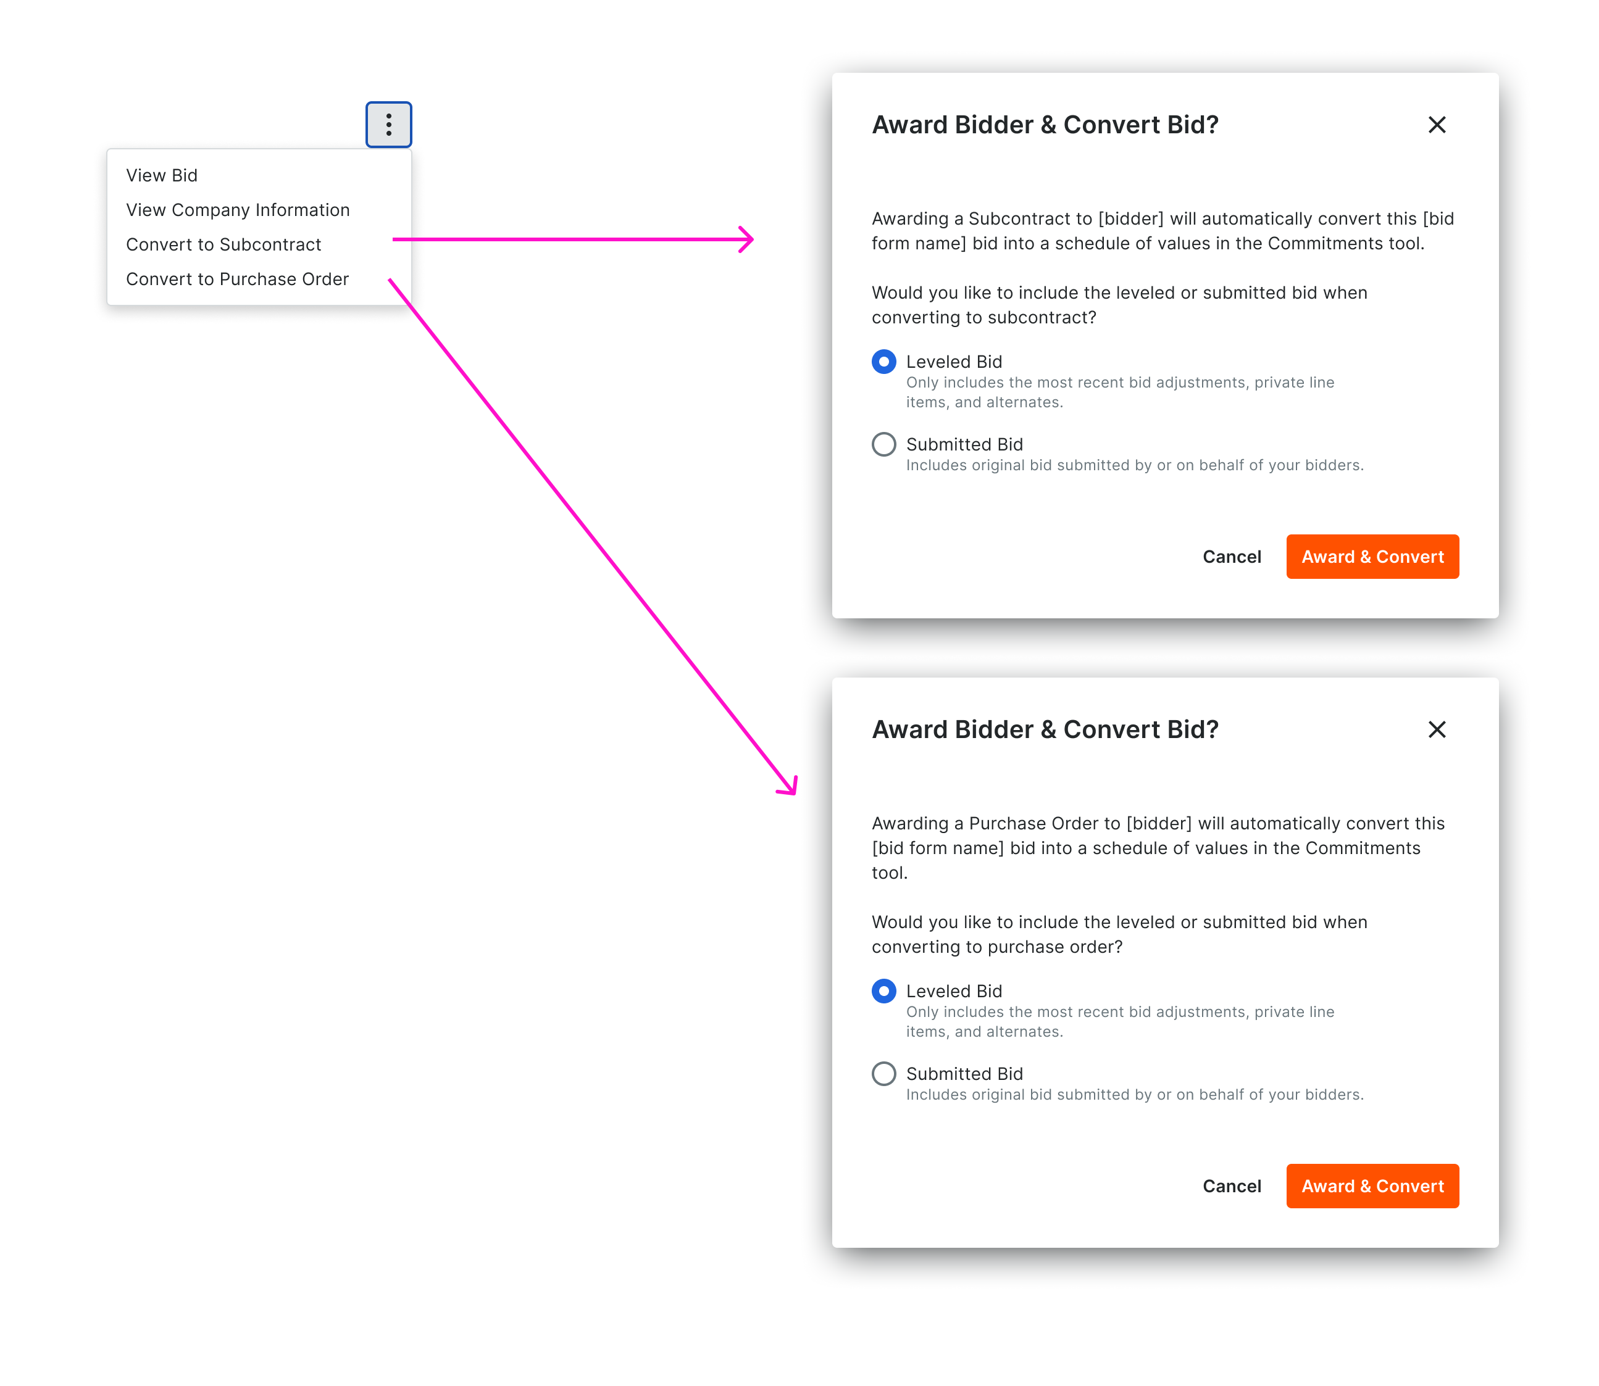The image size is (1599, 1386).
Task: Select Convert to Subcontract option
Action: tap(223, 244)
